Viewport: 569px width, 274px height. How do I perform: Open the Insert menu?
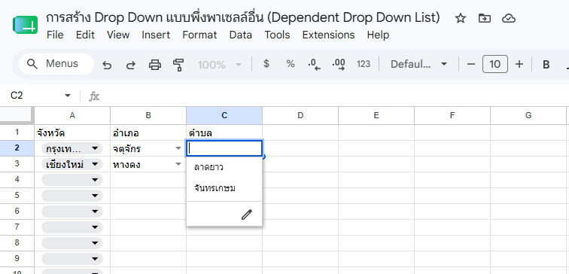(x=156, y=35)
